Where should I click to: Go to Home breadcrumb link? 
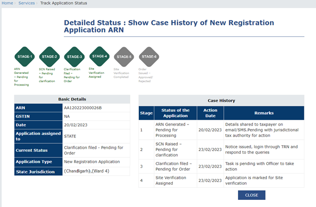point(7,3)
